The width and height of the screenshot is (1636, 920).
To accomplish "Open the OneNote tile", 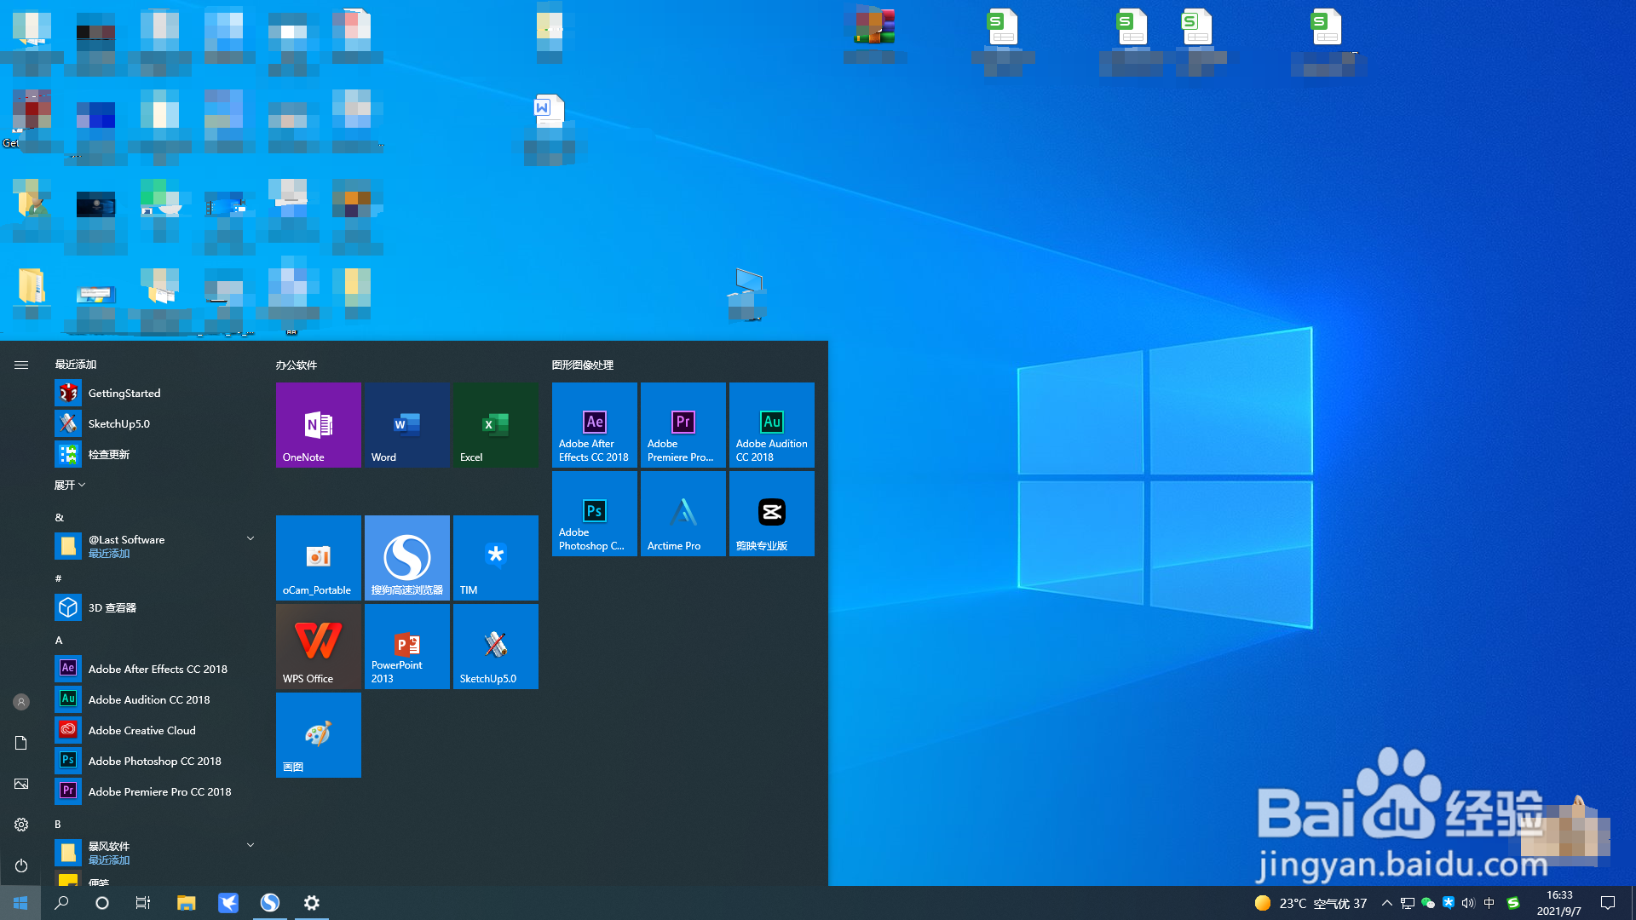I will tap(318, 424).
